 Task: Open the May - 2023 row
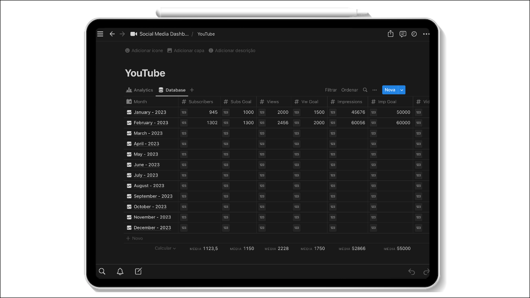(x=146, y=154)
